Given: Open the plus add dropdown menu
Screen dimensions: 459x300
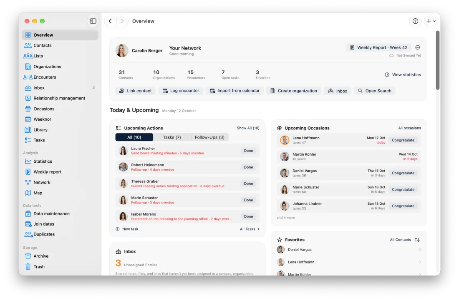Looking at the screenshot, I should (x=431, y=21).
